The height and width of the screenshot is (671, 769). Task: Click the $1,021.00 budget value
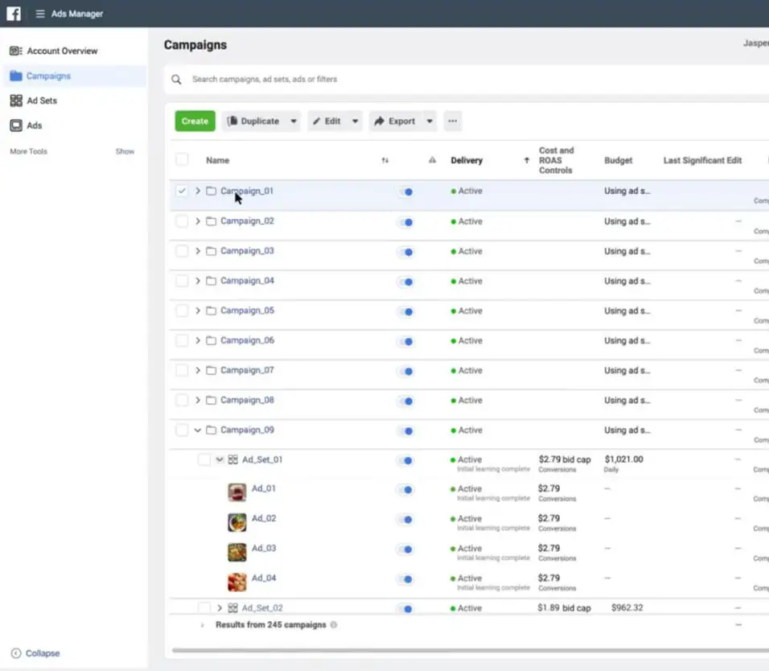(624, 459)
